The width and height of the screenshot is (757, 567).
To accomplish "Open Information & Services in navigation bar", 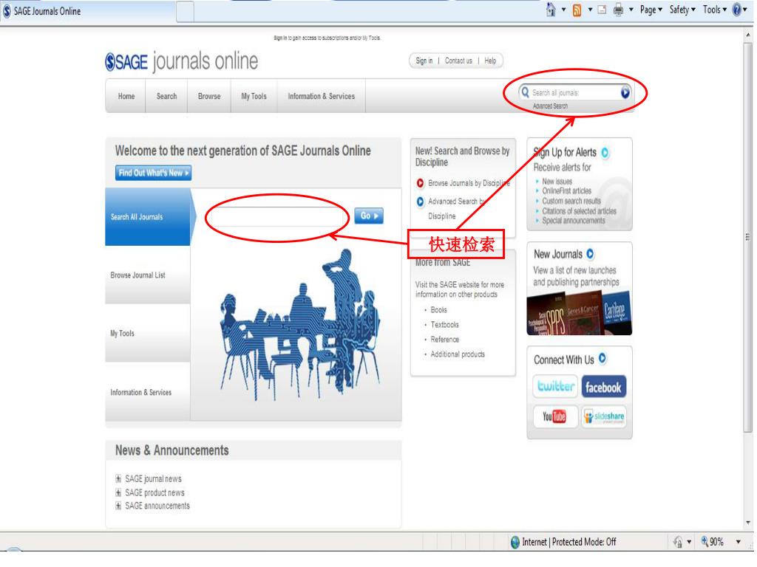I will click(321, 97).
